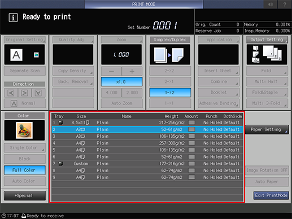The image size is (292, 219).
Task: Click the A3 paper orientation icon in tray 2
Action: [x=83, y=129]
